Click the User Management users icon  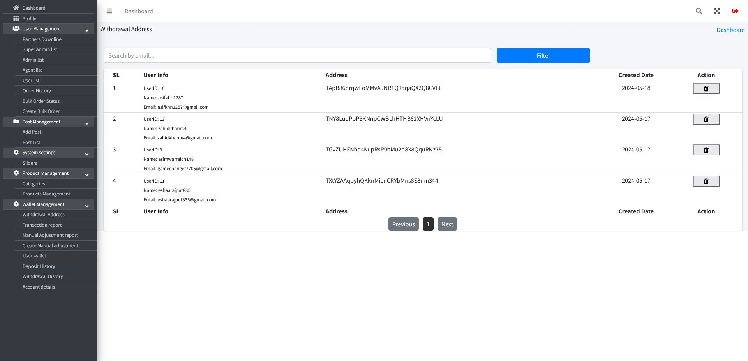16,28
